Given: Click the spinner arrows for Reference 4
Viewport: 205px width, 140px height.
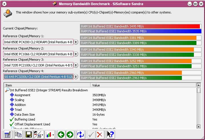Looking at the screenshot, I should pos(76,76).
